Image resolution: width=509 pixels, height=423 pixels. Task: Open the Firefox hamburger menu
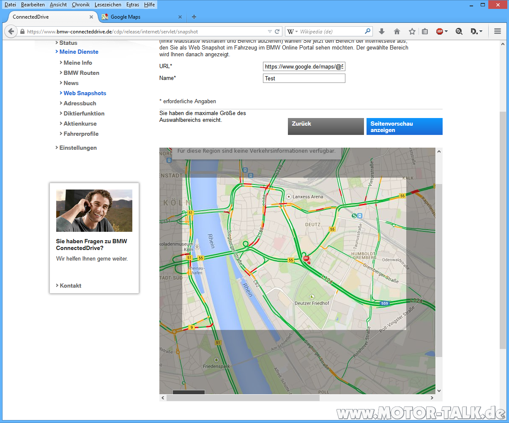[497, 31]
